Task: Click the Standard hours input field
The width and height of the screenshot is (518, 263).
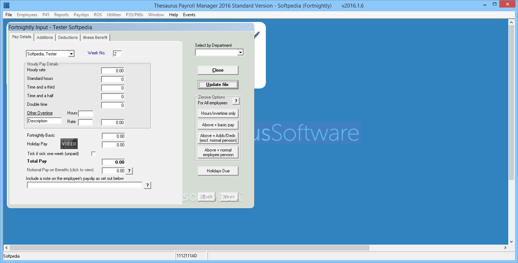Action: tap(113, 80)
